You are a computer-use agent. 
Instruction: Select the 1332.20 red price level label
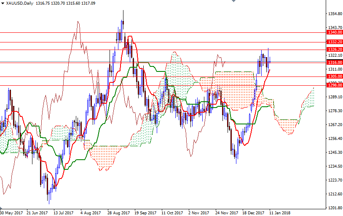click(x=334, y=42)
